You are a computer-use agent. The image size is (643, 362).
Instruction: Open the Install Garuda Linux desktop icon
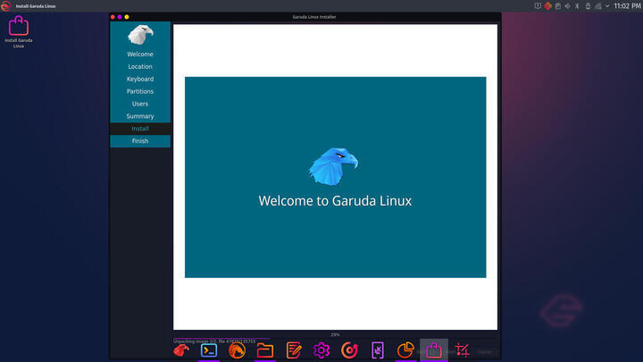[x=19, y=31]
